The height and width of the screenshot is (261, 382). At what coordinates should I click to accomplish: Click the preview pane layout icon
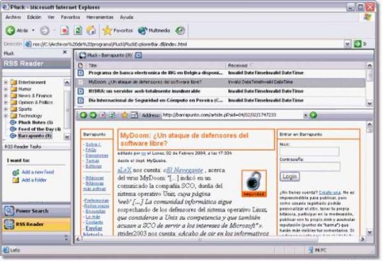coord(134,115)
